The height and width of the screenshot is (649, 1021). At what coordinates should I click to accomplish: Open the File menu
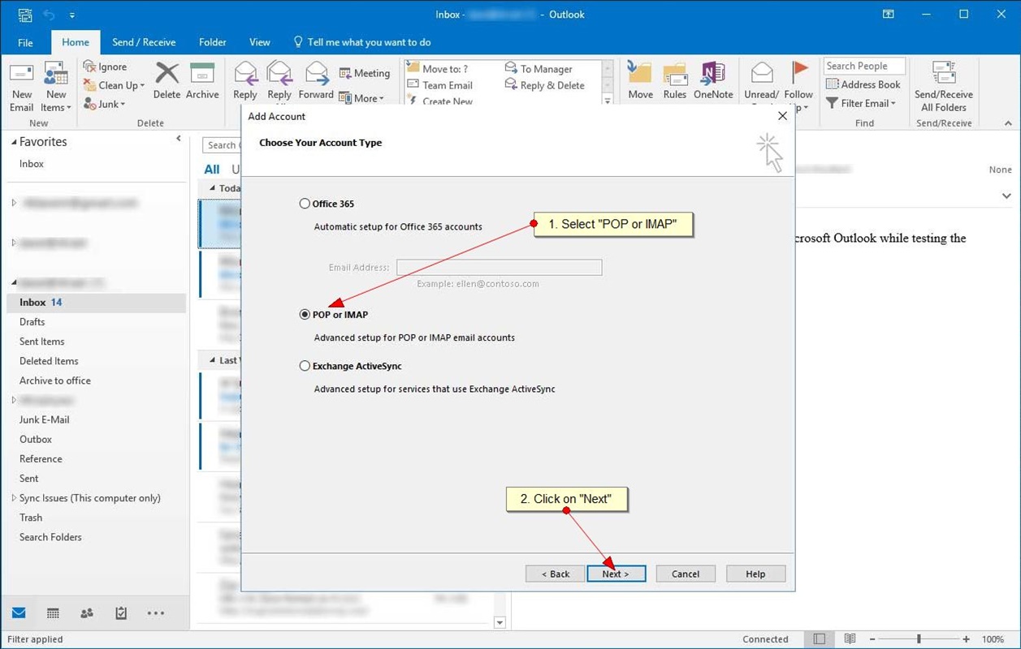[x=25, y=42]
